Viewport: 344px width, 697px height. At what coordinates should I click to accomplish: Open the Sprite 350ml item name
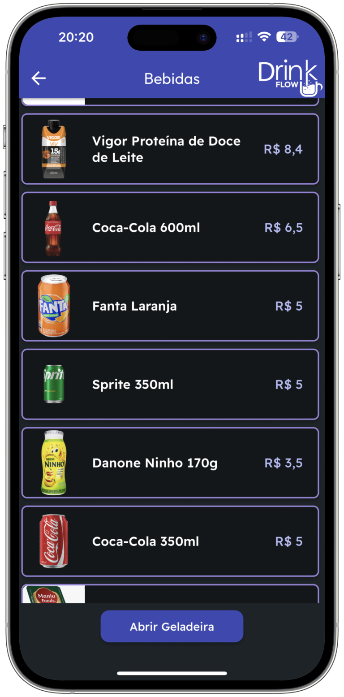[133, 385]
